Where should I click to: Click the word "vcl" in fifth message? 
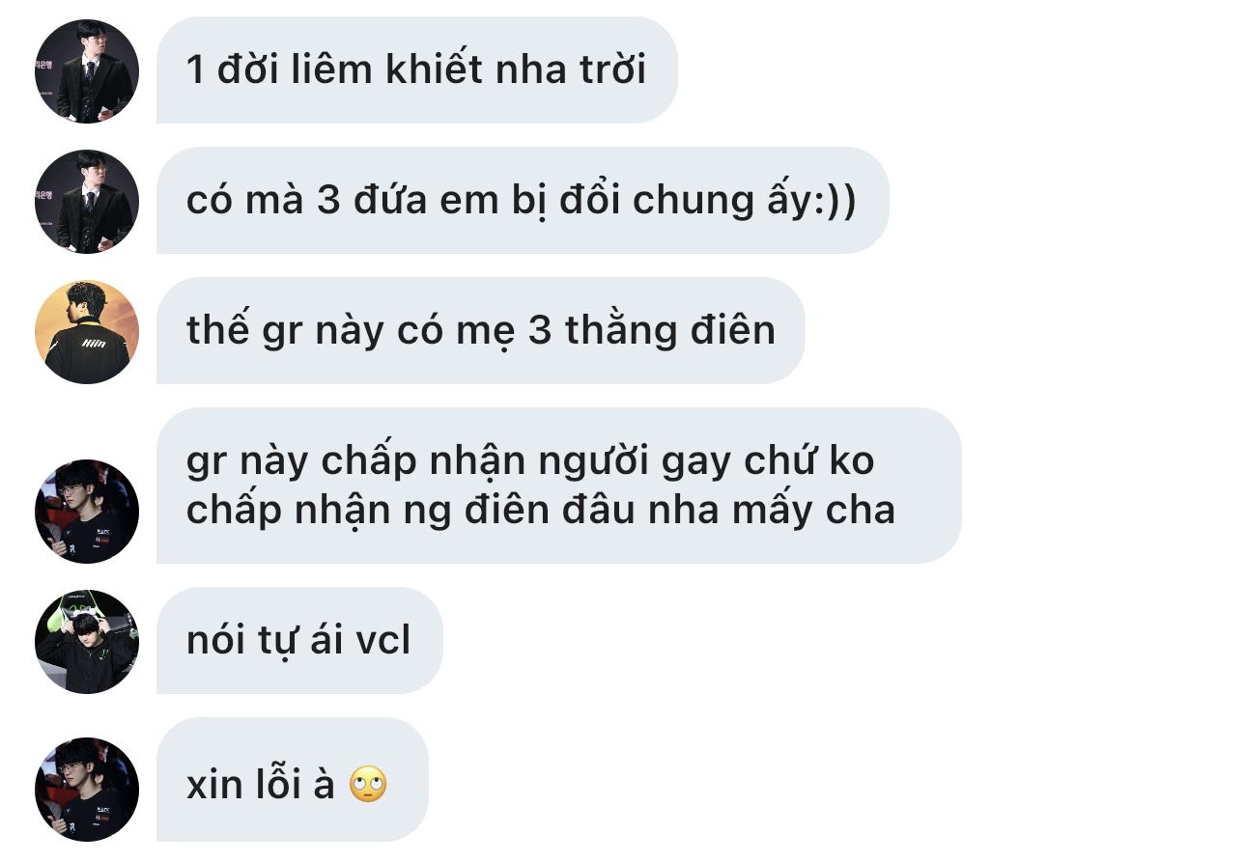point(381,640)
